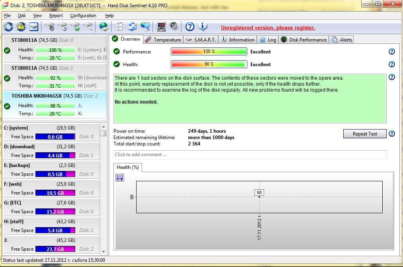Click the blue info bubble toolbar icon
The width and height of the screenshot is (403, 267).
click(203, 26)
